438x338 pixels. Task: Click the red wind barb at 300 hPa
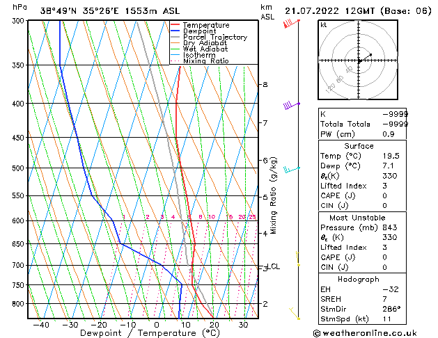(x=291, y=24)
